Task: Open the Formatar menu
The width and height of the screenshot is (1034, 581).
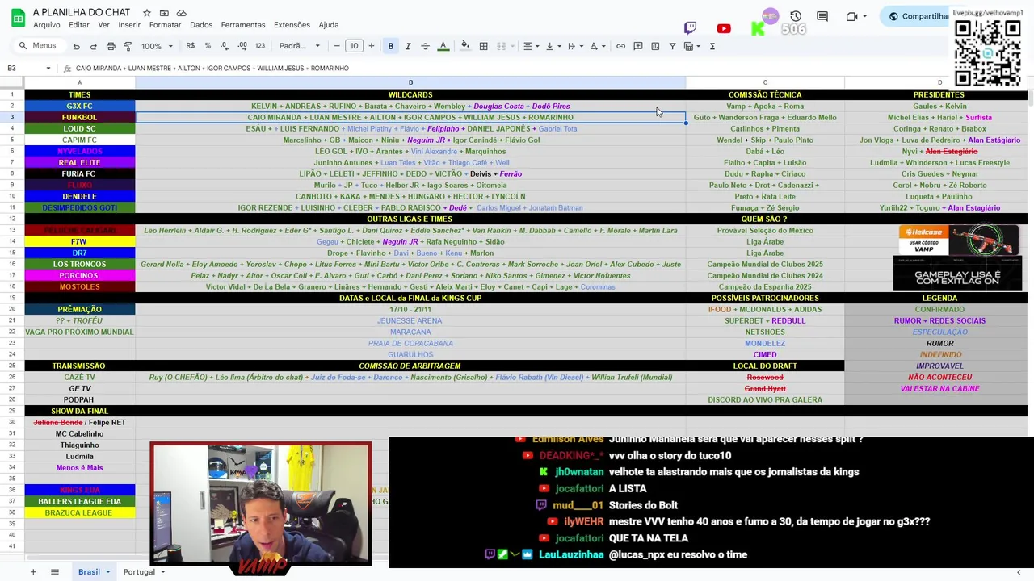Action: point(165,25)
